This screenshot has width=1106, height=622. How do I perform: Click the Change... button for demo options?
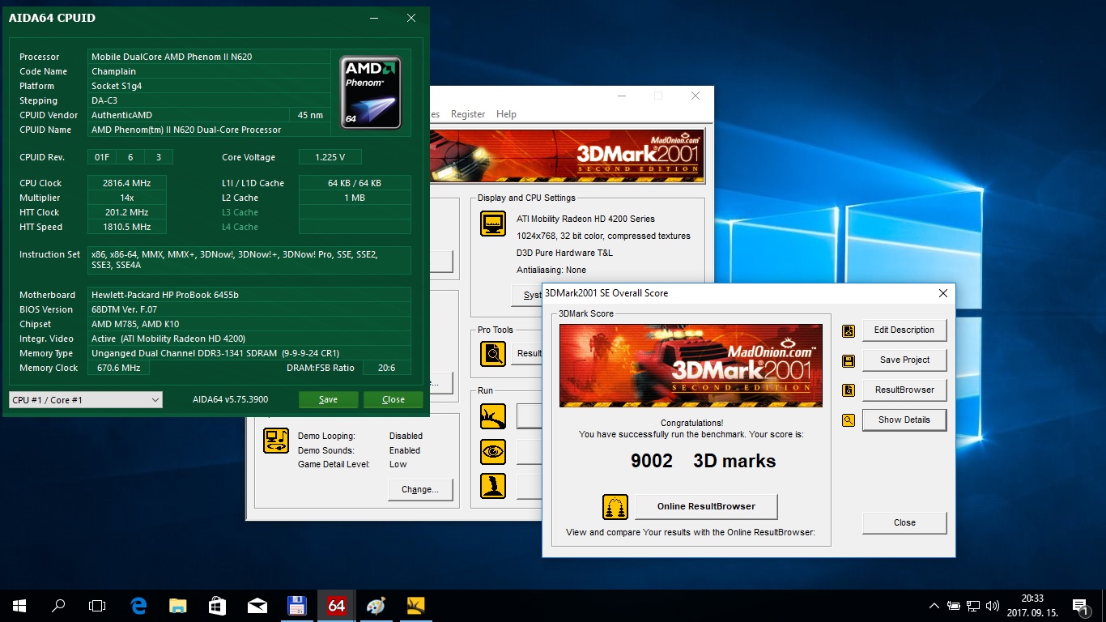click(x=419, y=489)
